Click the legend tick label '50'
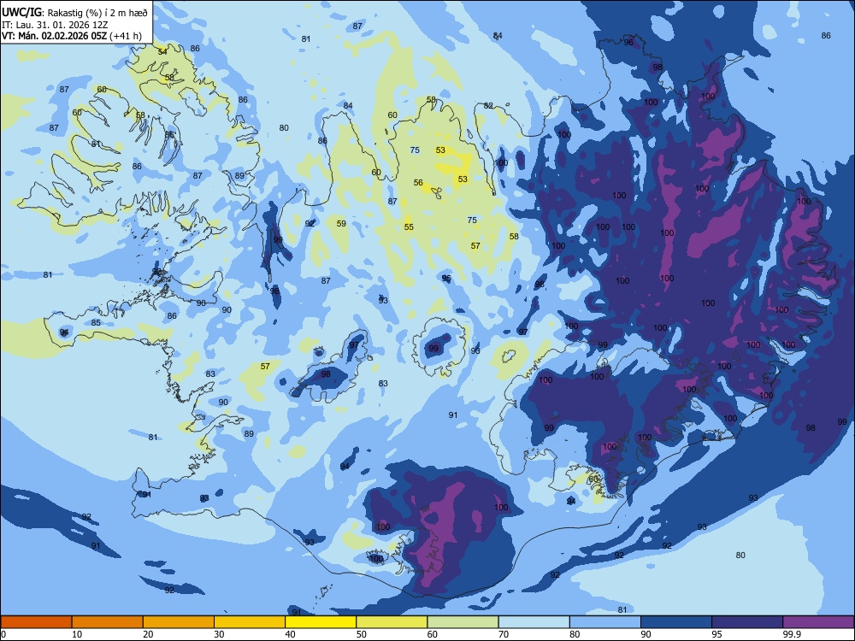 pos(362,634)
